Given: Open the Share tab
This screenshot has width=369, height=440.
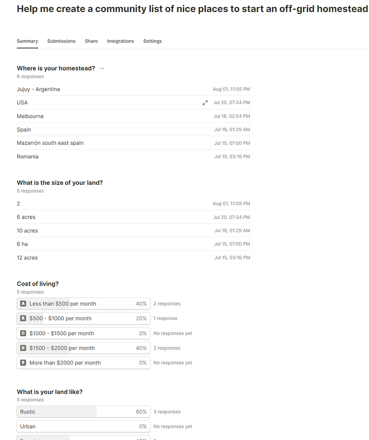Looking at the screenshot, I should point(91,41).
